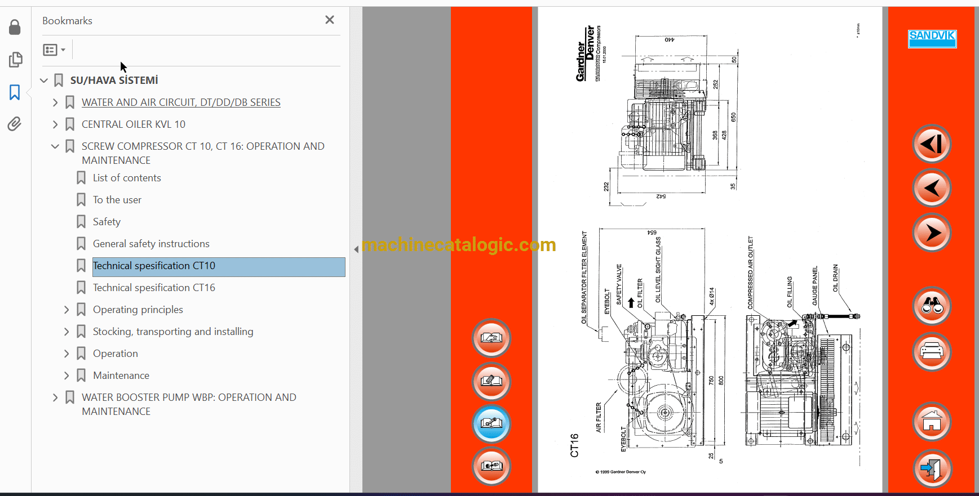The image size is (979, 496).
Task: Click the blue book-with-wrench round button
Action: 491,424
